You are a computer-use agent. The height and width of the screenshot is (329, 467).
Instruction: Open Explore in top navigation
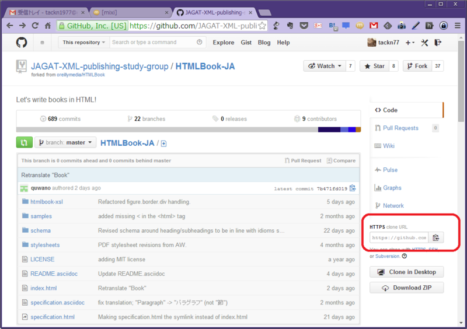click(224, 43)
